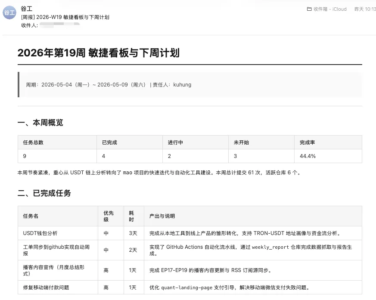This screenshot has width=376, height=300.
Task: Click the section heading 二、已完成任务
Action: (x=44, y=193)
